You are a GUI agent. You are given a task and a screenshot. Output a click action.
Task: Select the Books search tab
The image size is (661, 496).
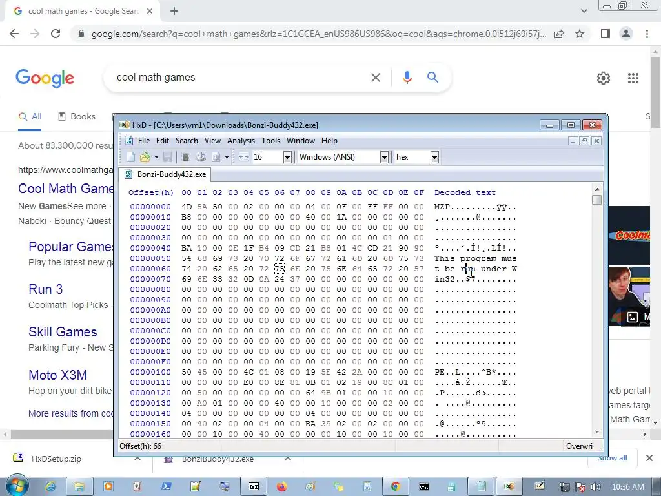click(77, 117)
